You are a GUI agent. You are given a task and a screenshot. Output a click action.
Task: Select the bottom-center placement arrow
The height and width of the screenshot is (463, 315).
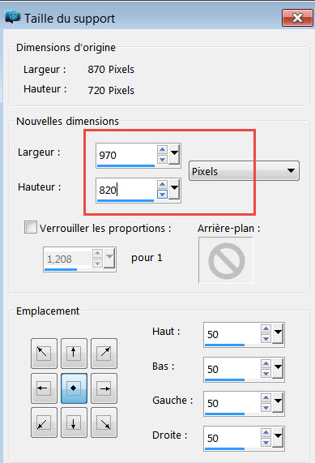point(74,422)
